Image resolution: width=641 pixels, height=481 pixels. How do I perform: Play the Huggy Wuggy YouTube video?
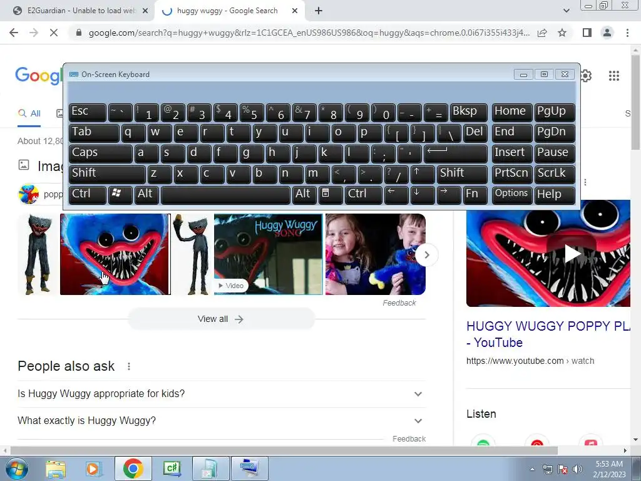click(572, 254)
